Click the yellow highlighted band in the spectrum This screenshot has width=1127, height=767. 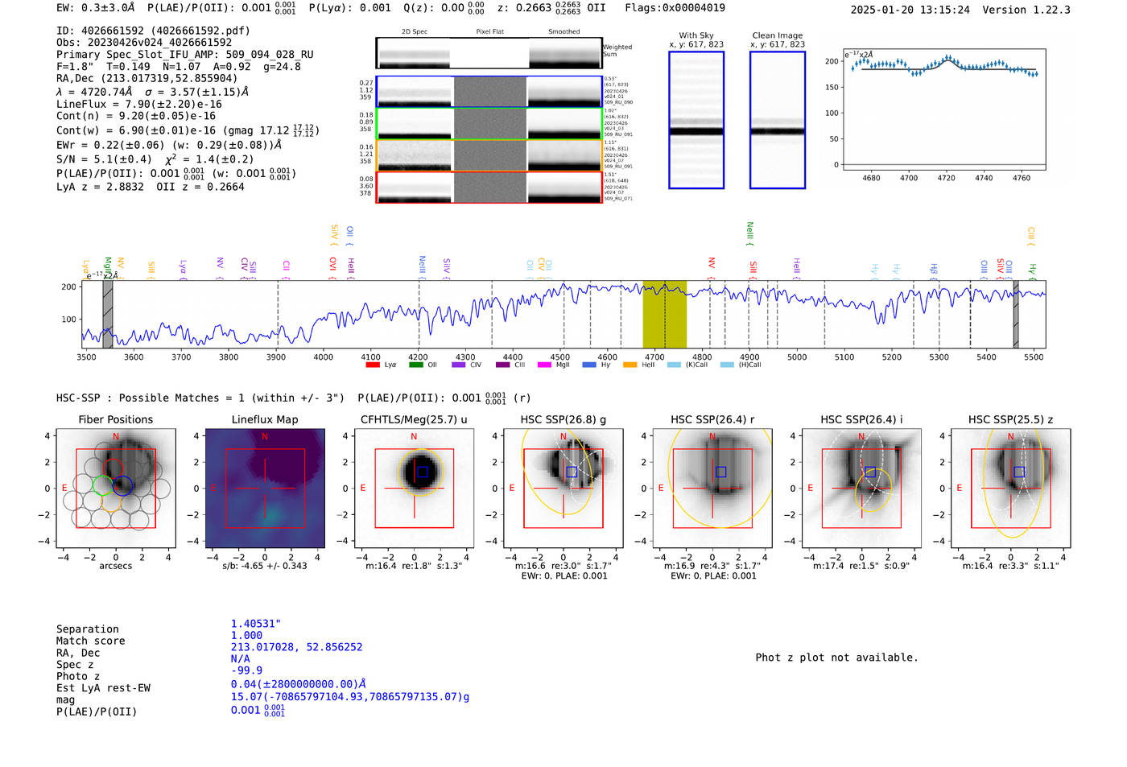point(664,315)
